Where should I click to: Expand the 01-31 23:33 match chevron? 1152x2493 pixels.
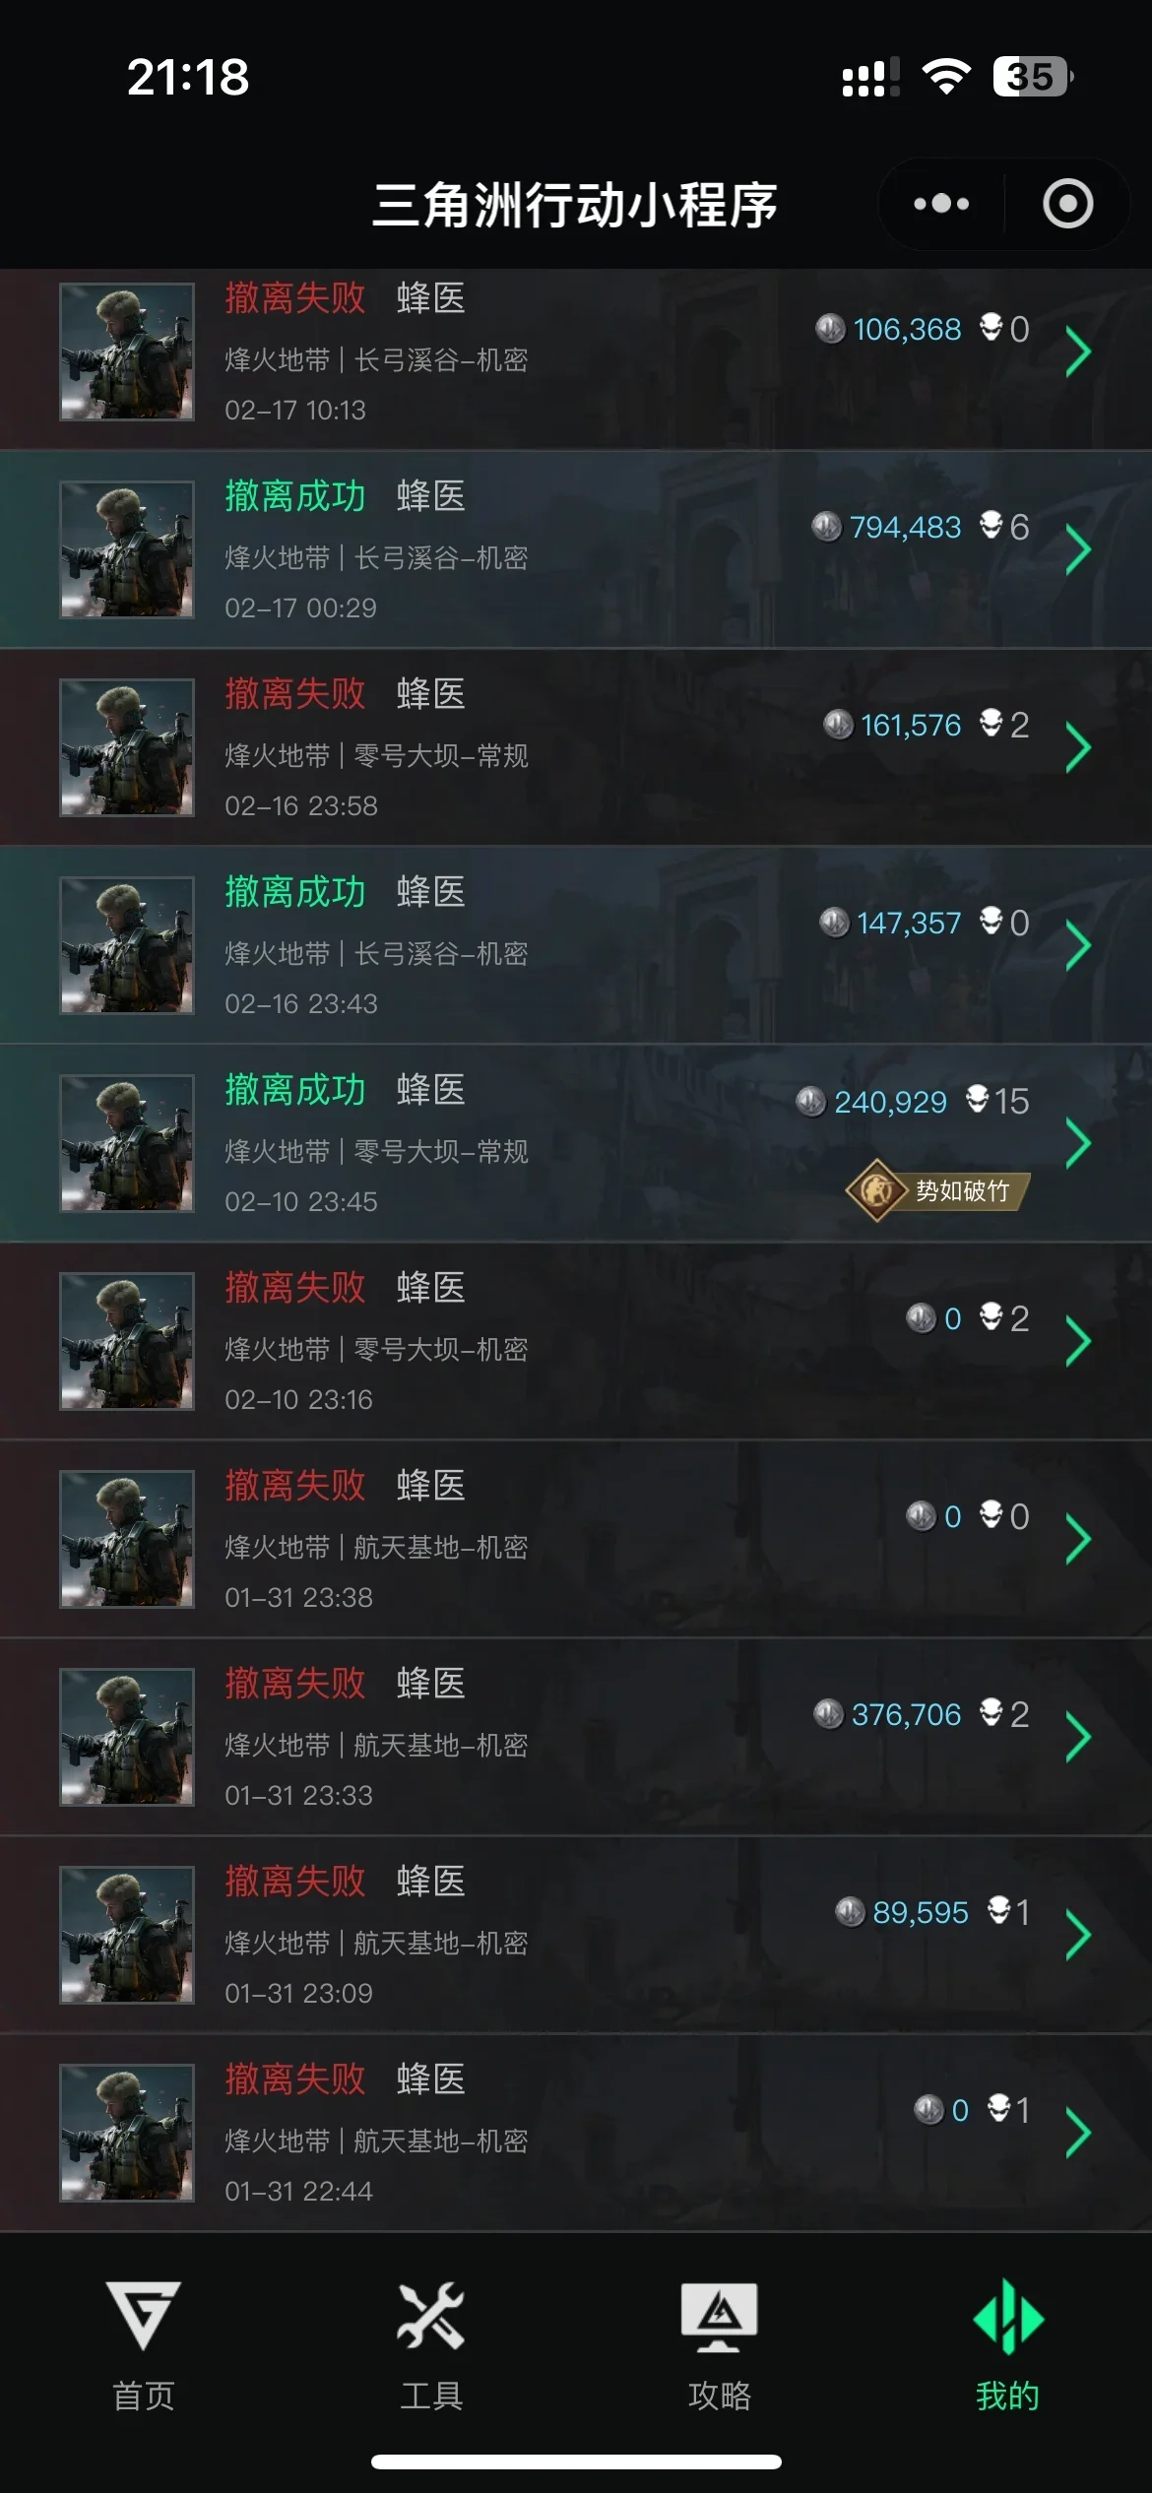tap(1078, 1738)
